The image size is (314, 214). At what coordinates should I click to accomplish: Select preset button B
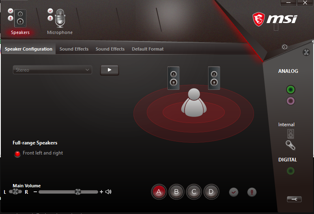(176, 192)
